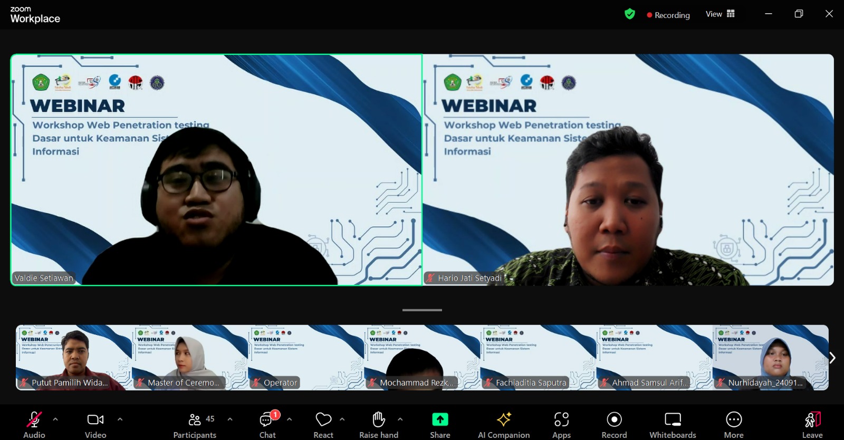The image size is (844, 440).
Task: Expand chat options caret
Action: point(289,419)
